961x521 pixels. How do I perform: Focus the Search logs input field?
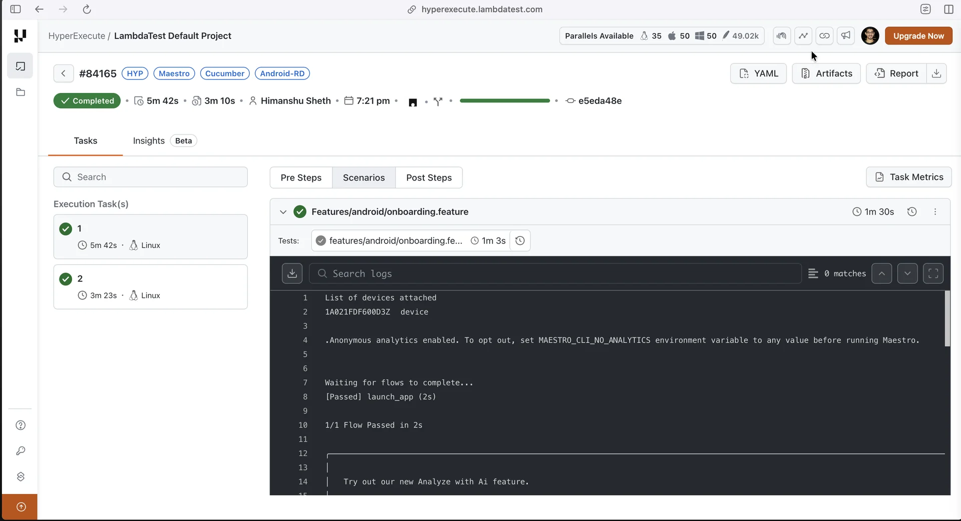(x=556, y=273)
